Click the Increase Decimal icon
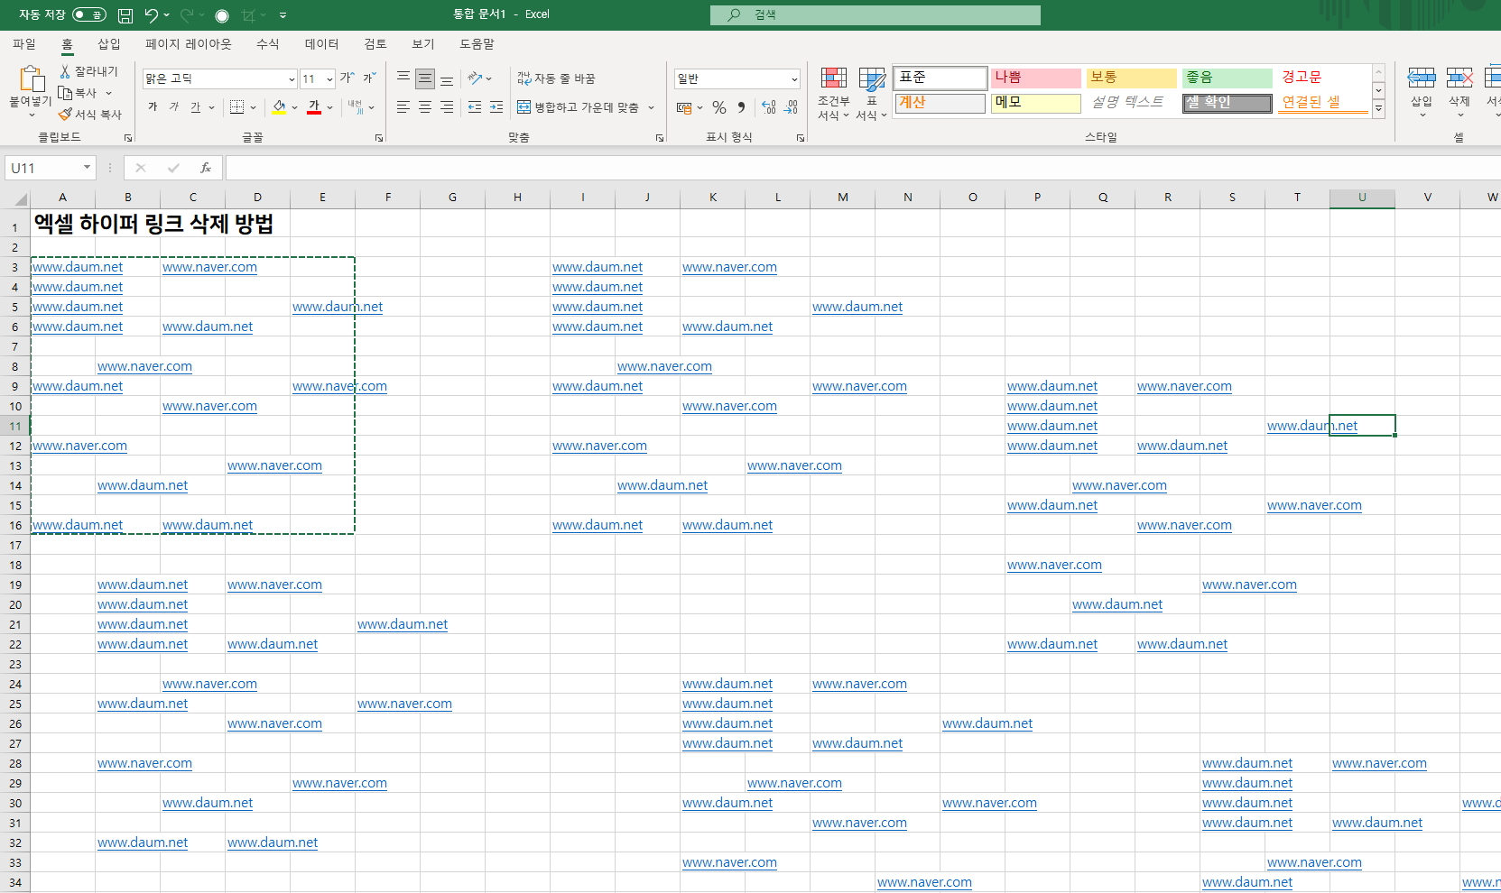 [x=769, y=107]
